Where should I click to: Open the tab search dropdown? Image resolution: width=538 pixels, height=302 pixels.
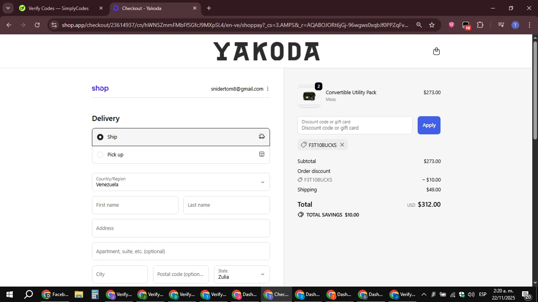pyautogui.click(x=8, y=8)
